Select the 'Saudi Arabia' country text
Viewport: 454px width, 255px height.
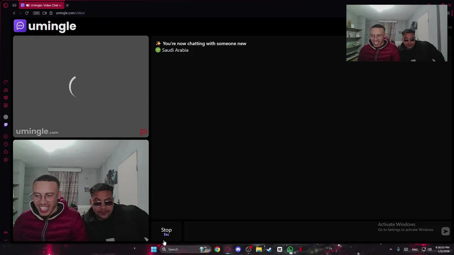[175, 50]
